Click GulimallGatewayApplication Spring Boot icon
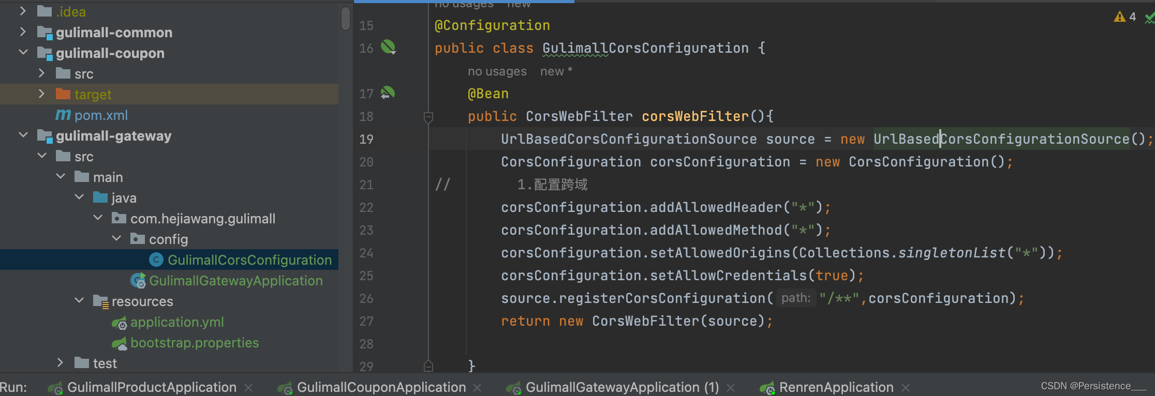Viewport: 1155px width, 396px height. [x=138, y=280]
